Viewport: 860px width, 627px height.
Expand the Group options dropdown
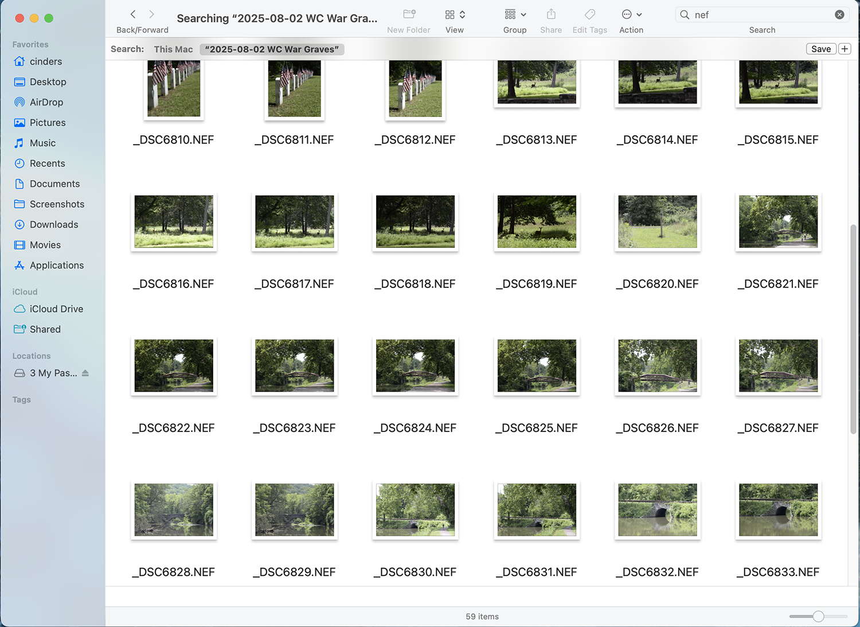point(515,14)
